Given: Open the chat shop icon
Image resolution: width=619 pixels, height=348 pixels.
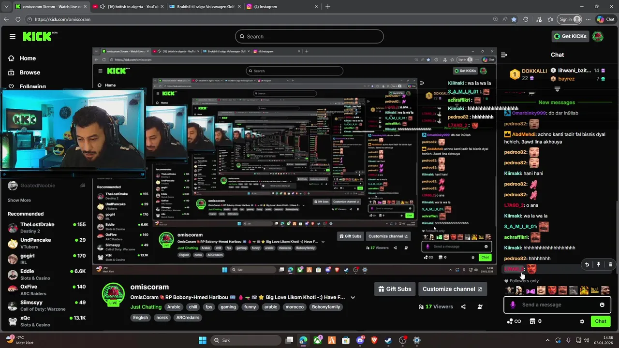Looking at the screenshot, I should 532,321.
